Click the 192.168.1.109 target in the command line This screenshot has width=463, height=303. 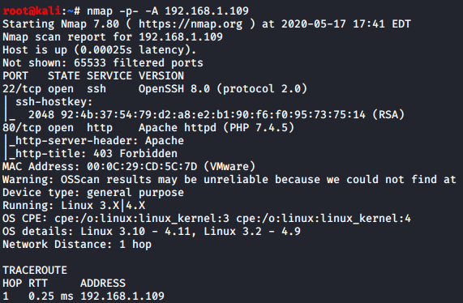coord(207,11)
